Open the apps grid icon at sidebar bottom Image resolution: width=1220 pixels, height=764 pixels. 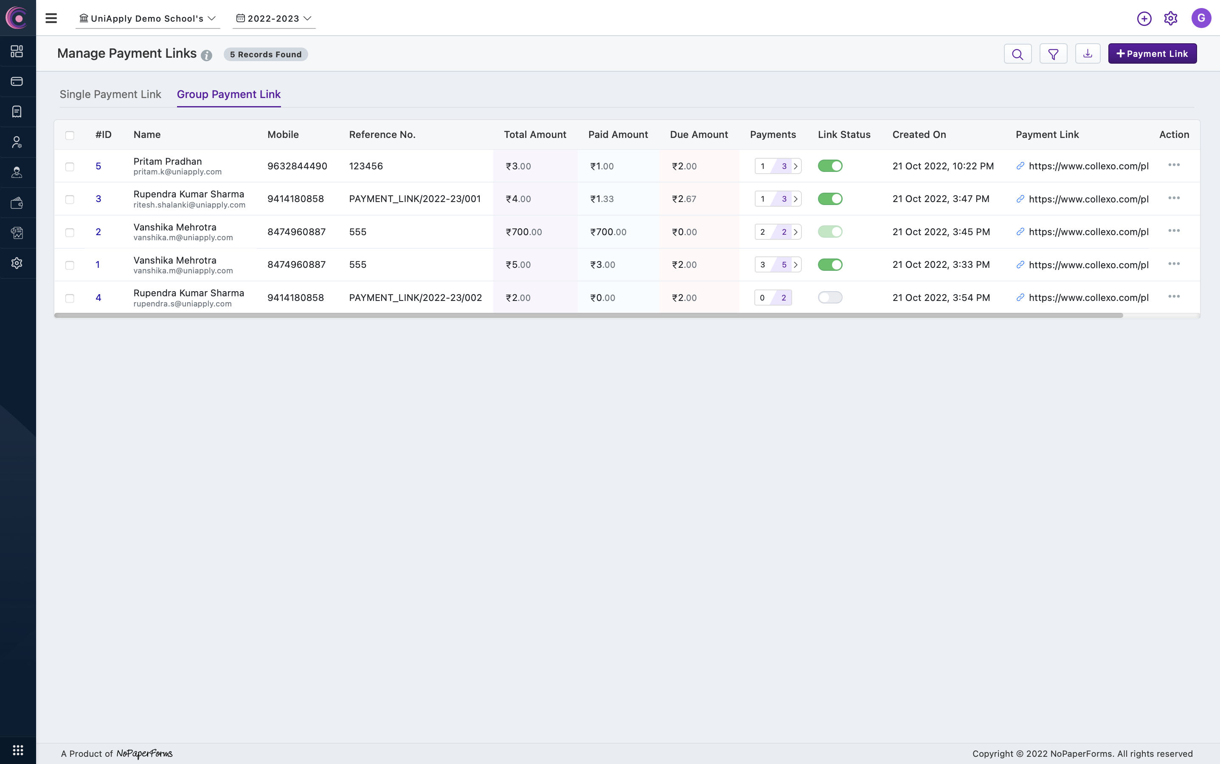pos(18,750)
